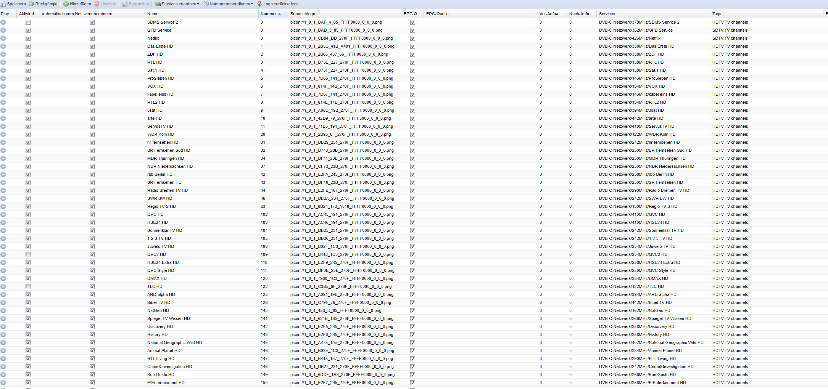Click Hinzufügen to add channel
The image size is (828, 389).
pos(77,4)
